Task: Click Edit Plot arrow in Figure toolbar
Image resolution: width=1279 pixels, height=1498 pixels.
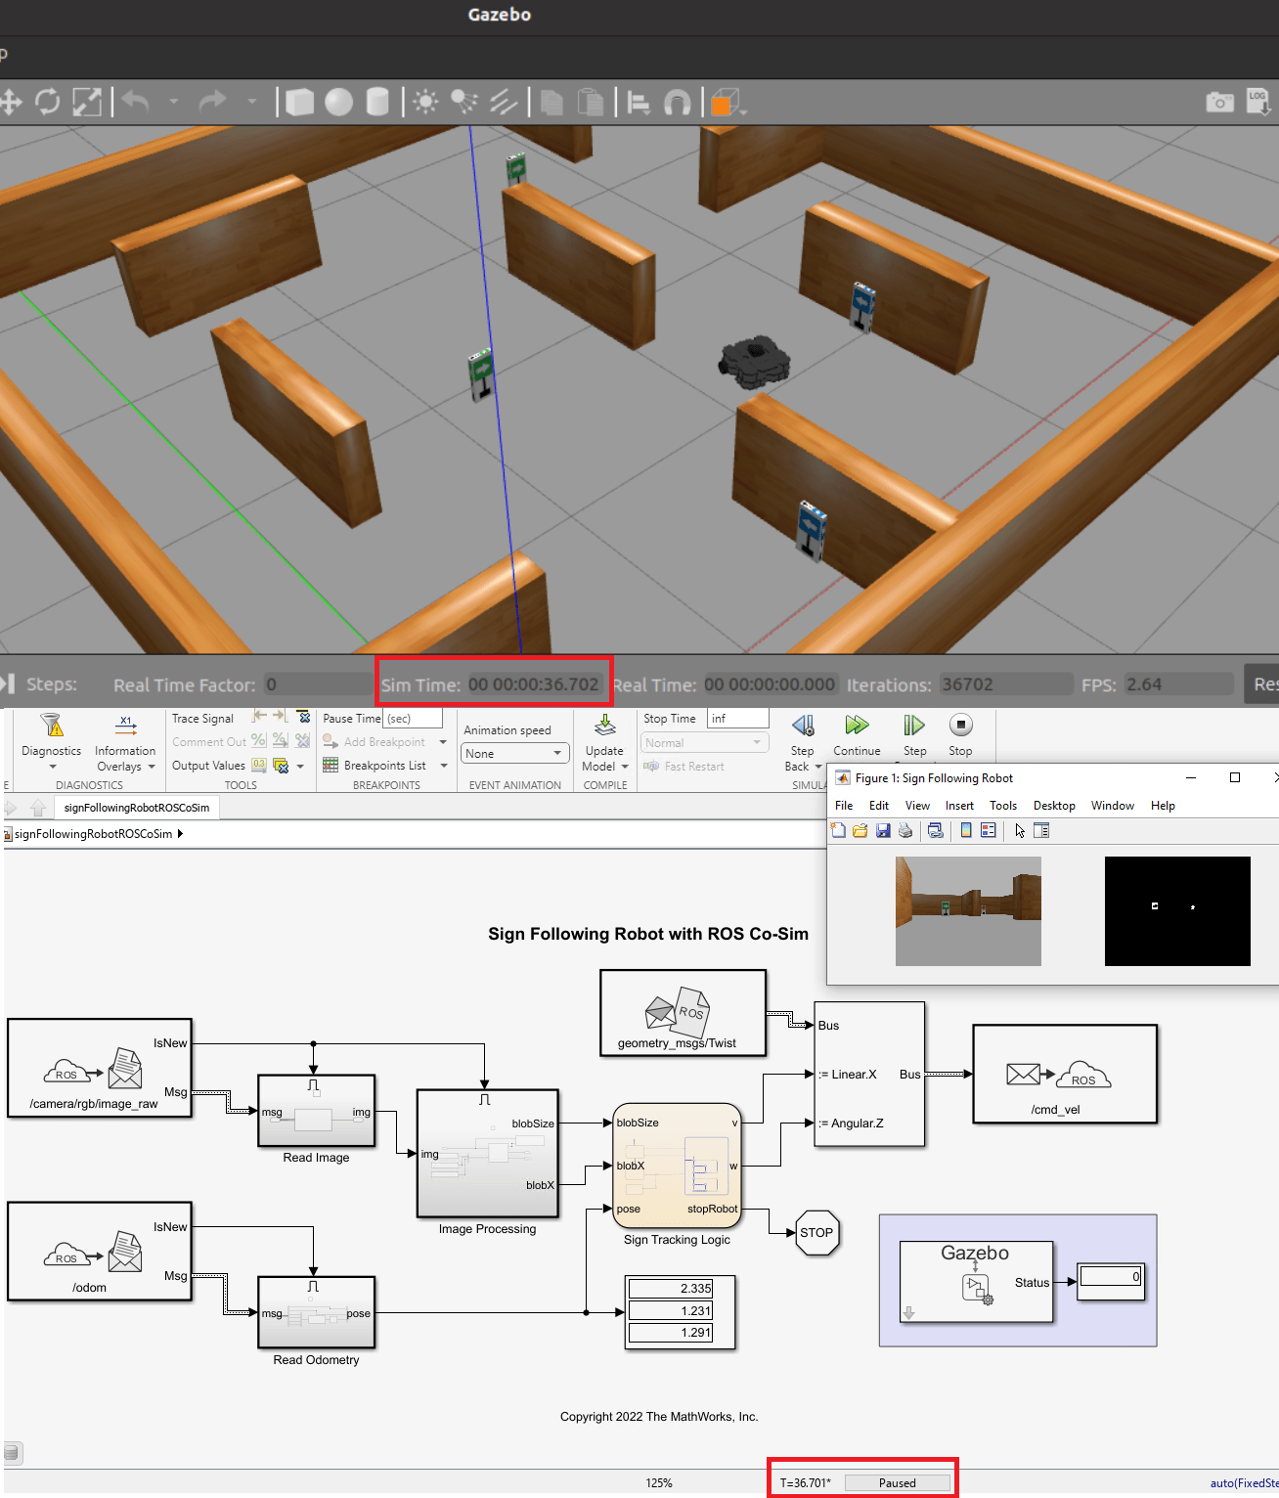Action: pos(1020,830)
